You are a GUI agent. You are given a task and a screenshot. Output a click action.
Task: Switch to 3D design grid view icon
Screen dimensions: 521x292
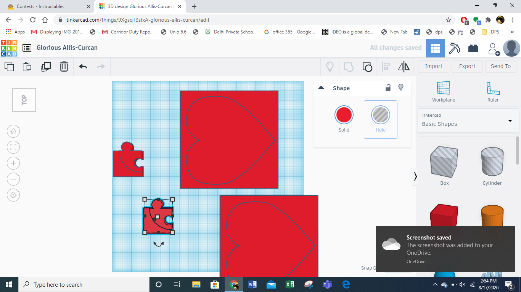point(435,48)
